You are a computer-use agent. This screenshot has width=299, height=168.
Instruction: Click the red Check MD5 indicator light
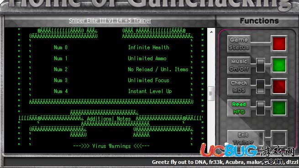(x=279, y=87)
